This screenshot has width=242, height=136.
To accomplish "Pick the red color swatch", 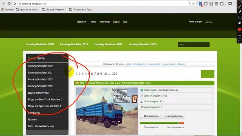I will 240,29.
